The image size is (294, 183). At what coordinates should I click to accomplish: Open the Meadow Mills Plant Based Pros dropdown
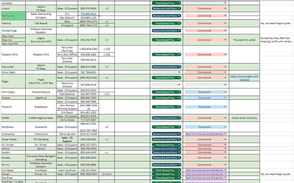pyautogui.click(x=166, y=55)
